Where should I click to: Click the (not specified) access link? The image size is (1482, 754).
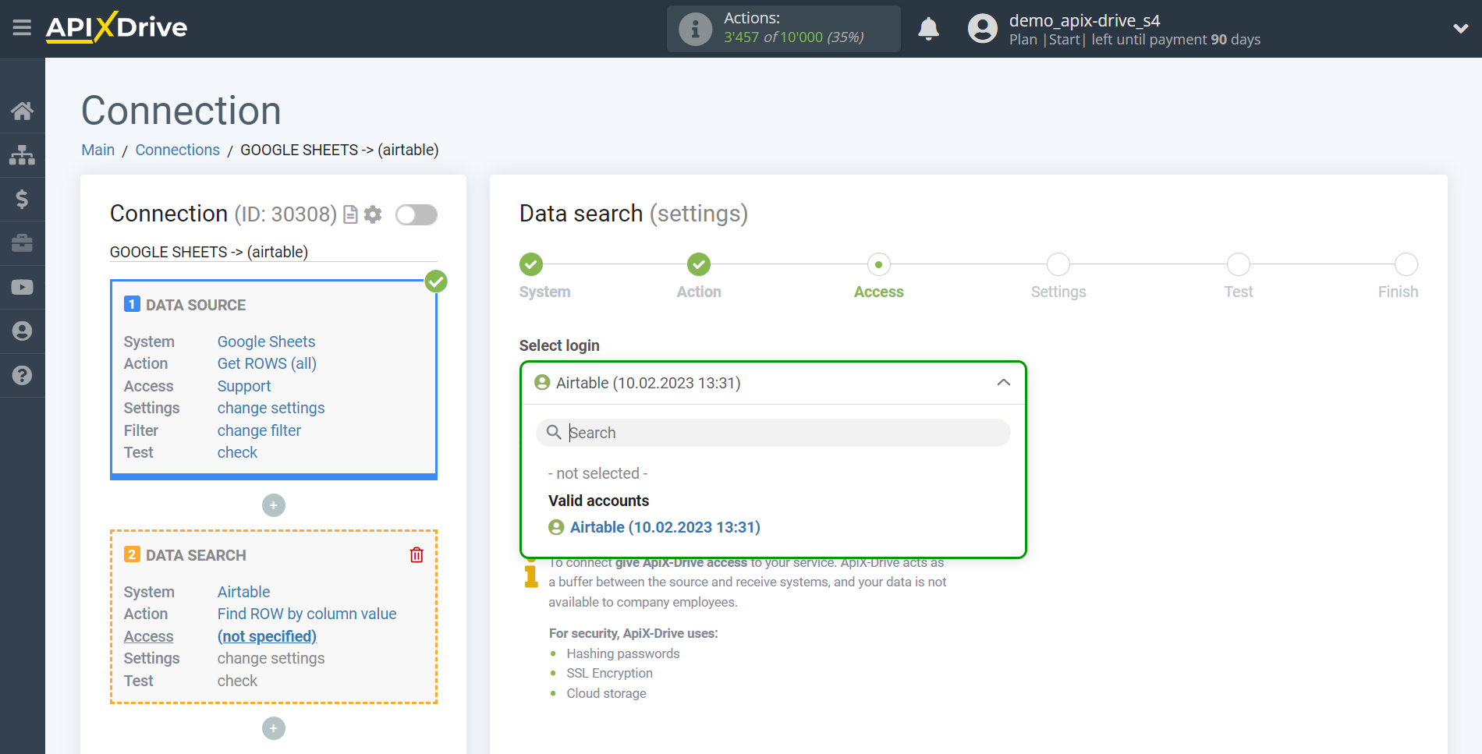[267, 636]
